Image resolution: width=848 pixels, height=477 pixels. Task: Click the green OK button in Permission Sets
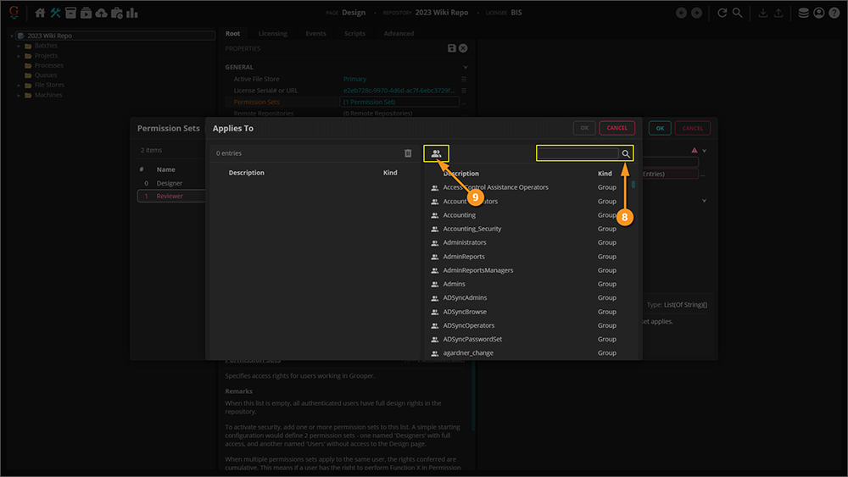coord(660,128)
